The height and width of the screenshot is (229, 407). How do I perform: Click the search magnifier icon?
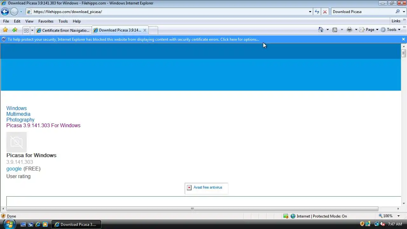398,12
